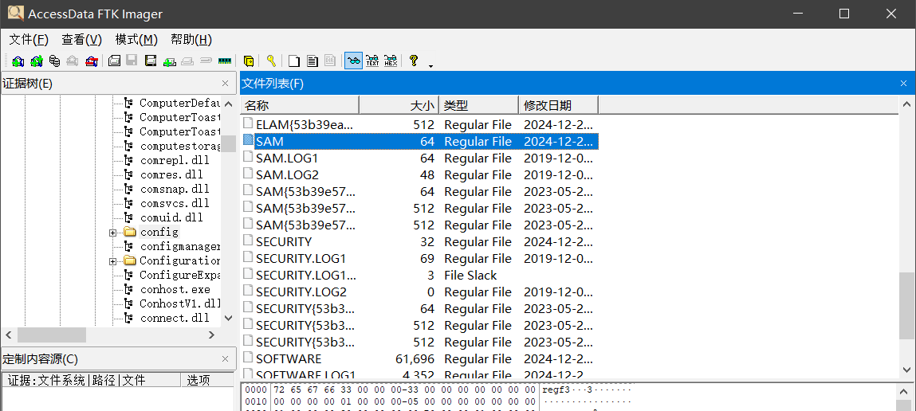The image size is (916, 411).
Task: Click the Export File Hash List icon
Action: point(313,61)
